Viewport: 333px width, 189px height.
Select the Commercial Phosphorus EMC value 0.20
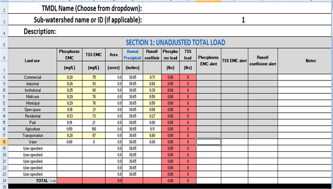tap(68, 77)
